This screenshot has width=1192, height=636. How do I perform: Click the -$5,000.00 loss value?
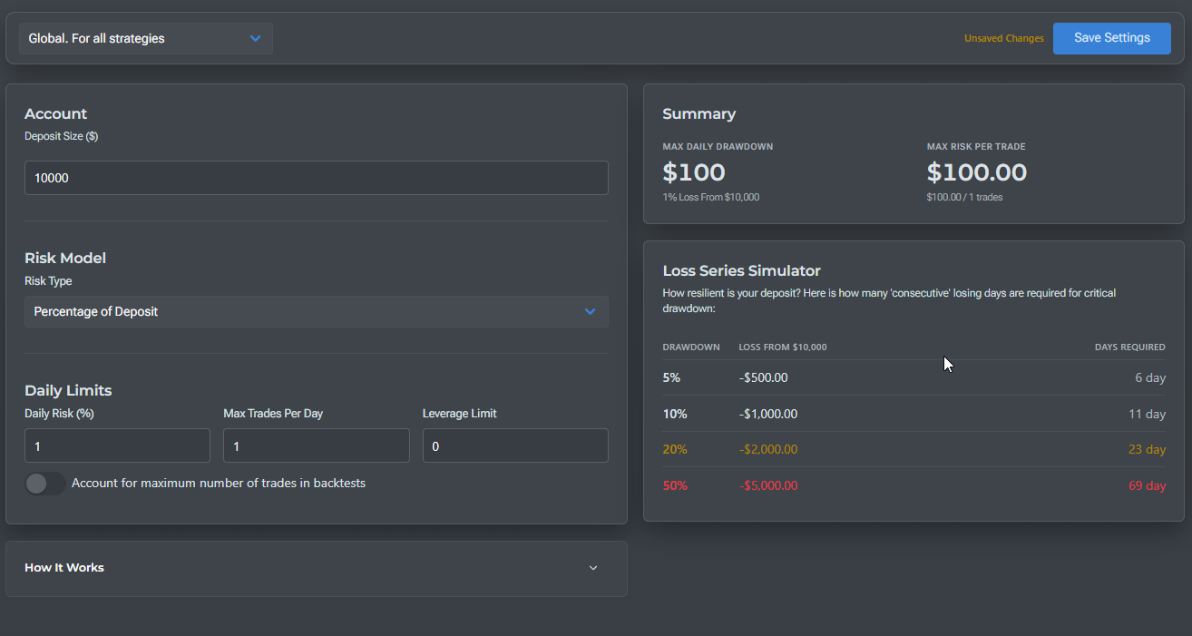pos(768,485)
